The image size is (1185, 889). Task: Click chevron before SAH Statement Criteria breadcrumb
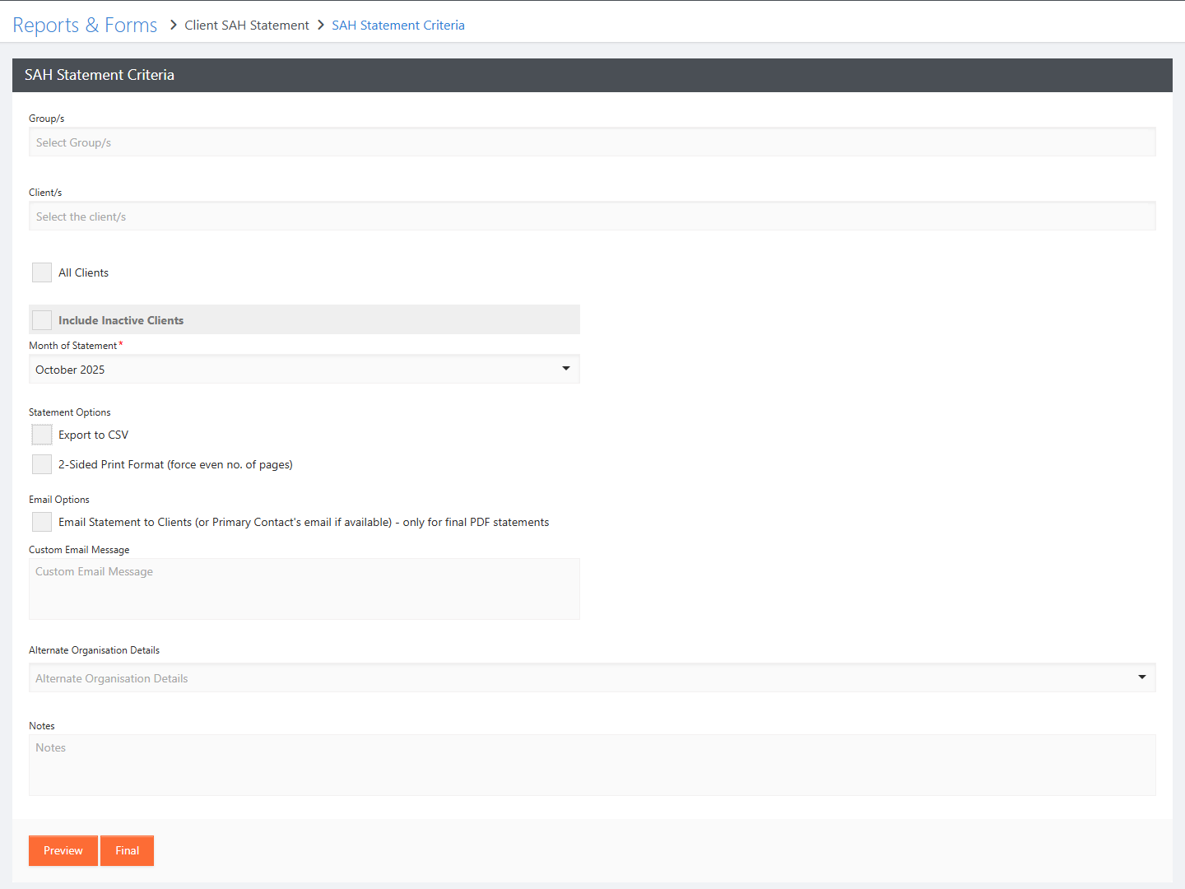pos(321,26)
